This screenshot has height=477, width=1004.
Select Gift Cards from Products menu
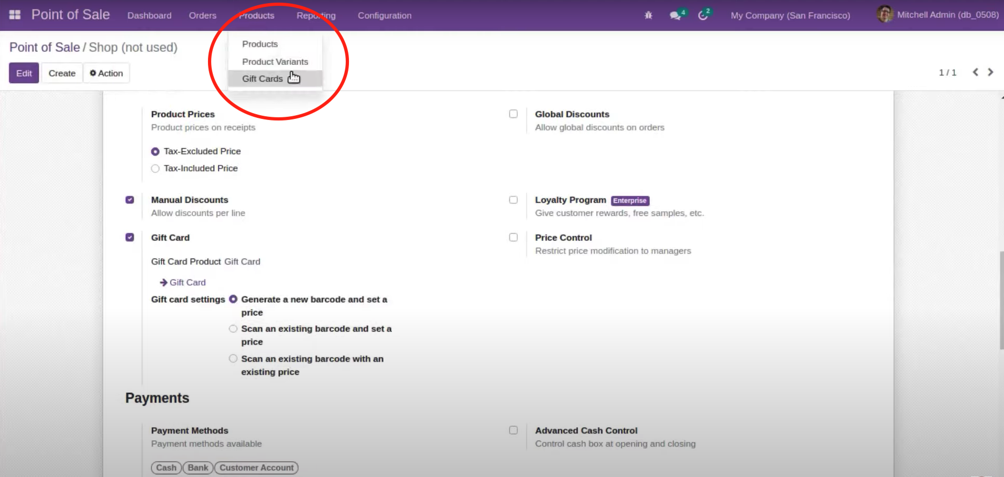[x=262, y=79]
